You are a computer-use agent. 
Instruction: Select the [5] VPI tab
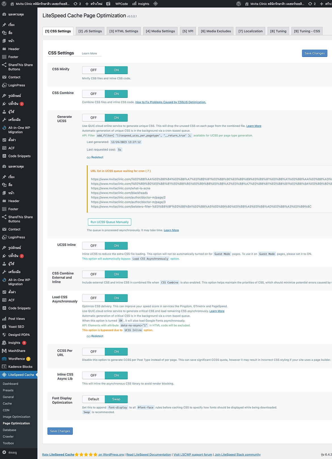(x=188, y=31)
